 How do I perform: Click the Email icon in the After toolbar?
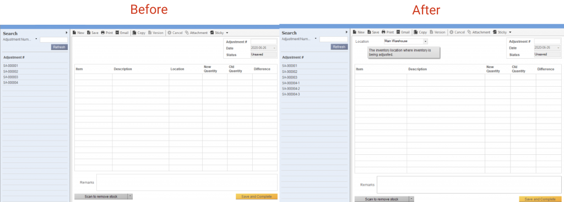pyautogui.click(x=398, y=32)
